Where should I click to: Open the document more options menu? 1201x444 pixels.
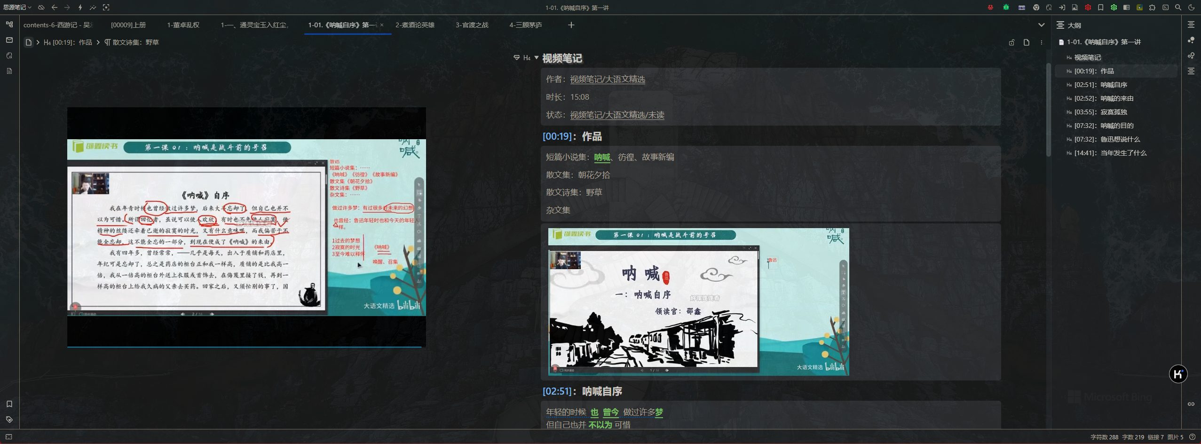1042,42
